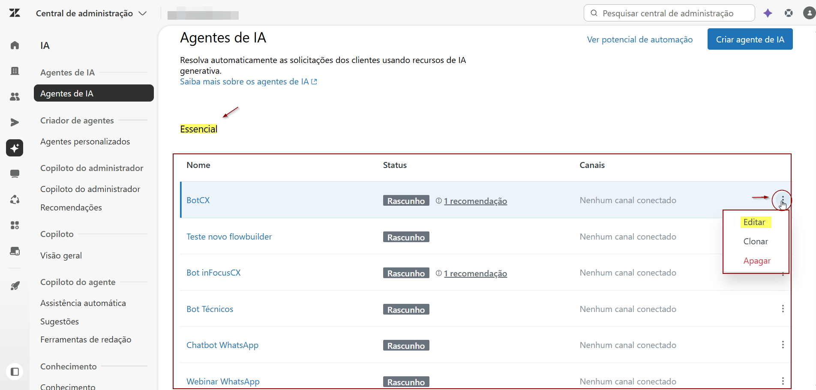Open the three-dot menu for Webinar WhatsApp

783,381
